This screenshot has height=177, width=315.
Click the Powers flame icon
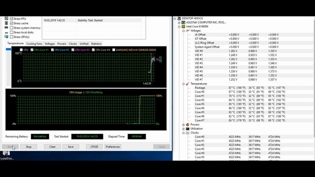pos(188,124)
